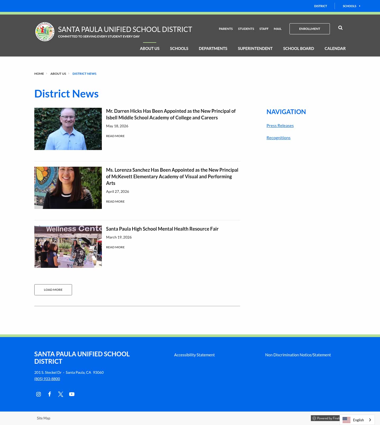Screen dimensions: 380x425
Task: Click the April 27, 2026 date text
Action: click(x=117, y=192)
